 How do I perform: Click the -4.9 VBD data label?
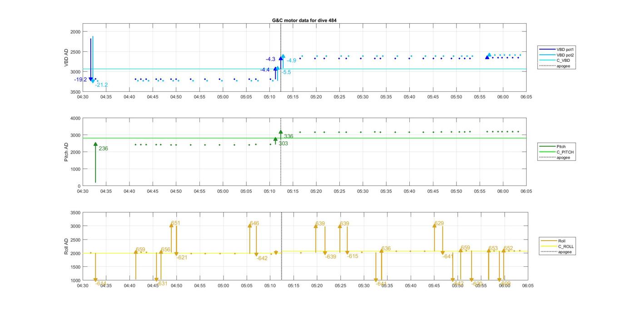[x=291, y=60]
